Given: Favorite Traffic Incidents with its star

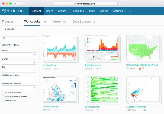Looking at the screenshot, I should click(x=98, y=69).
